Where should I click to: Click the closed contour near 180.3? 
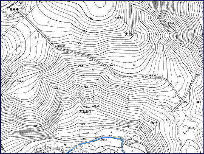coord(185,129)
